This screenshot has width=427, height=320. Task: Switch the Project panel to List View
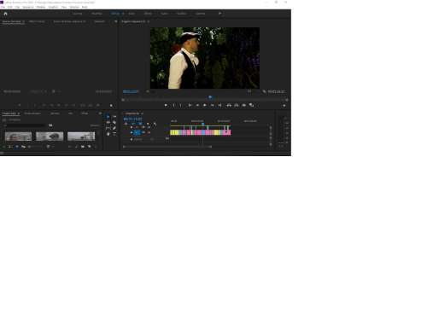point(9,147)
